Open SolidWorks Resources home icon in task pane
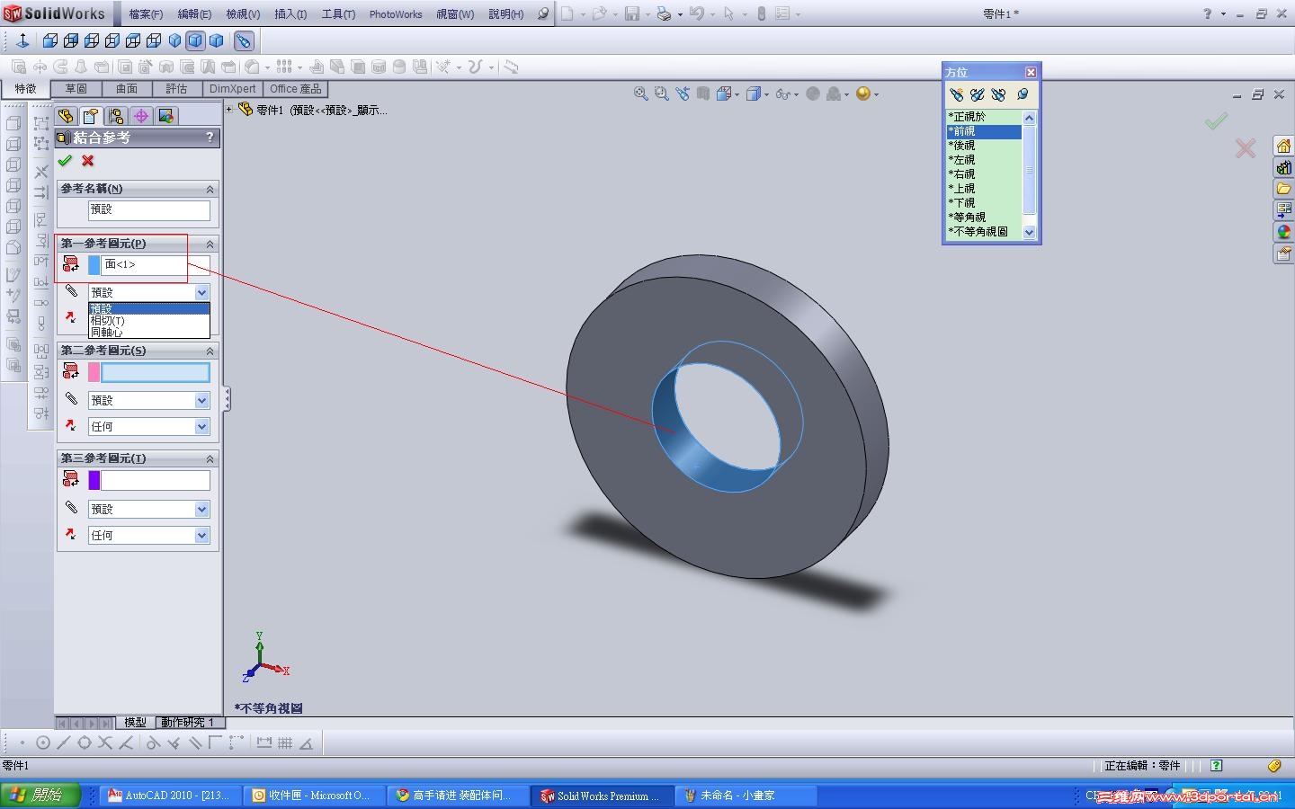This screenshot has width=1295, height=809. (1284, 146)
